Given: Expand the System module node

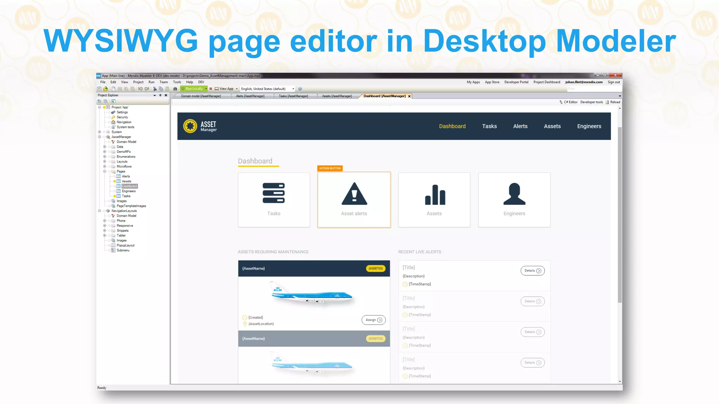Looking at the screenshot, I should (99, 132).
